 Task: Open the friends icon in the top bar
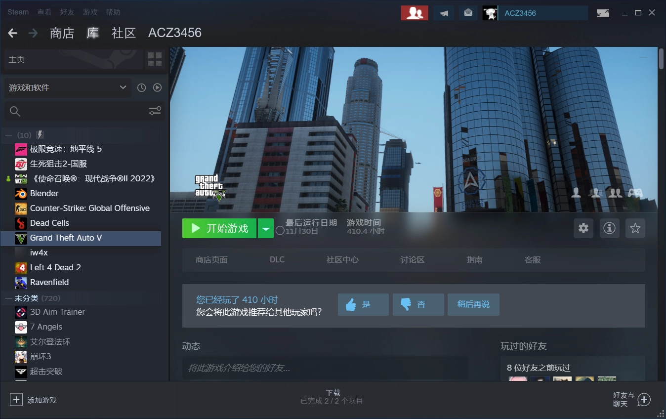click(414, 13)
